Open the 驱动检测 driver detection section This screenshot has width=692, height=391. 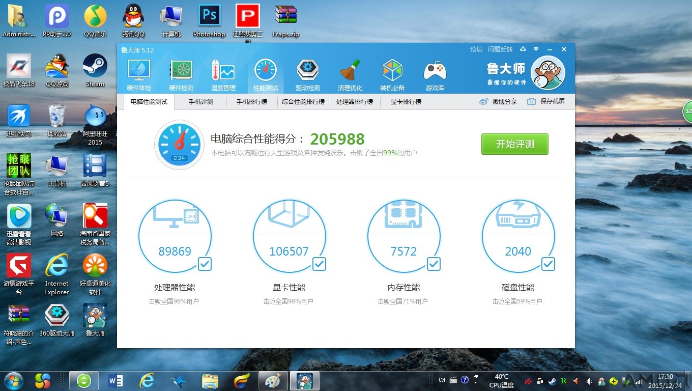pos(308,75)
